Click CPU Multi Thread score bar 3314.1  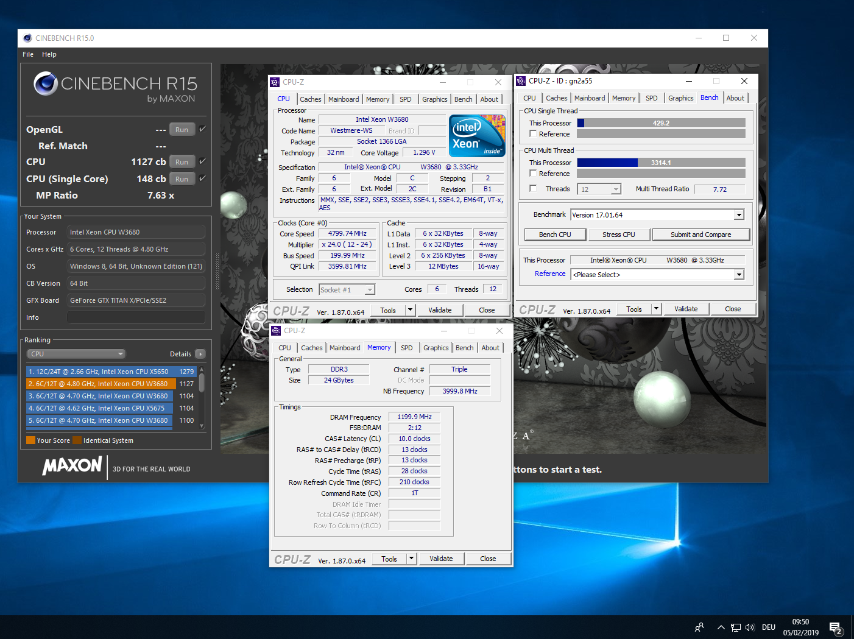pyautogui.click(x=661, y=163)
